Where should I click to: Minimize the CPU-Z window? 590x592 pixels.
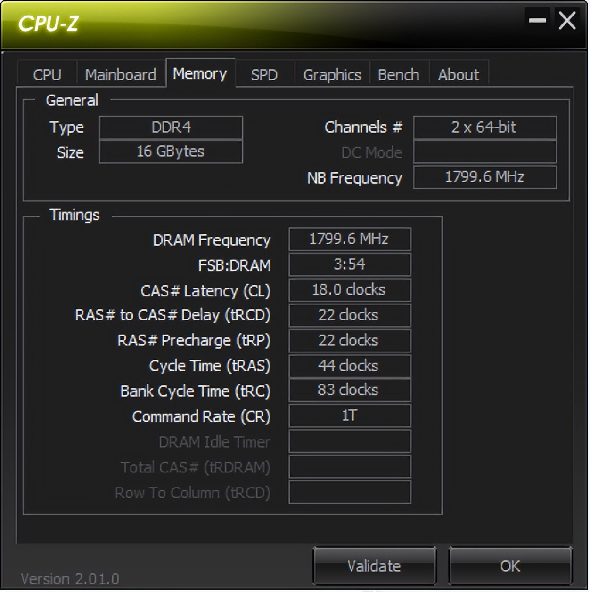tap(537, 20)
